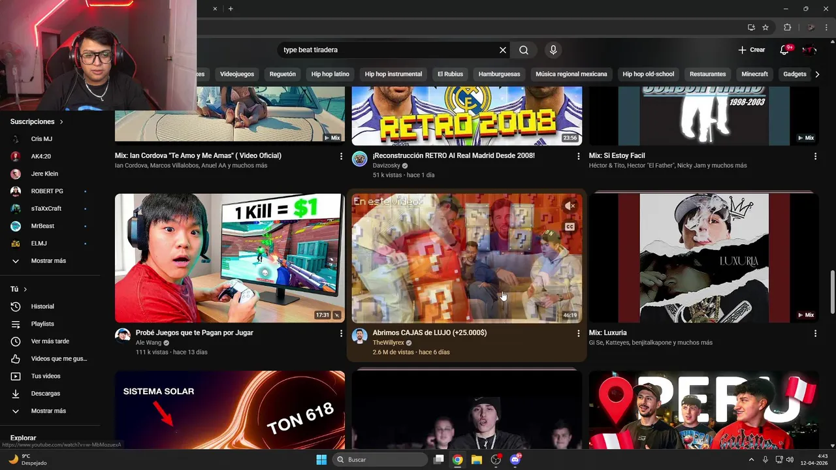Click install app icon in address bar
The image size is (836, 470).
coord(751,27)
